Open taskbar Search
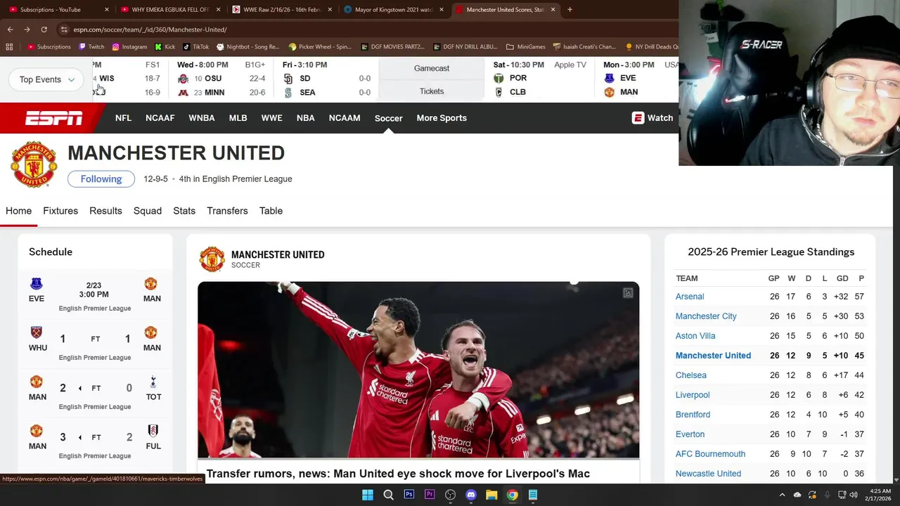 388,495
